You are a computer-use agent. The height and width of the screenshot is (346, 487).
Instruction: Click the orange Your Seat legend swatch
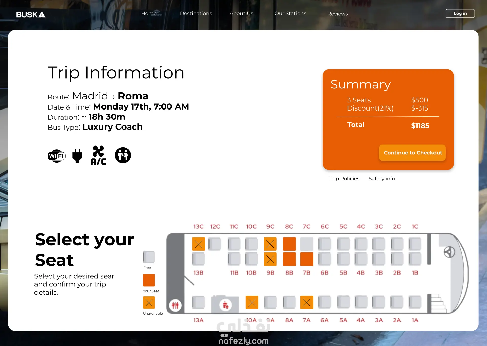coord(149,280)
